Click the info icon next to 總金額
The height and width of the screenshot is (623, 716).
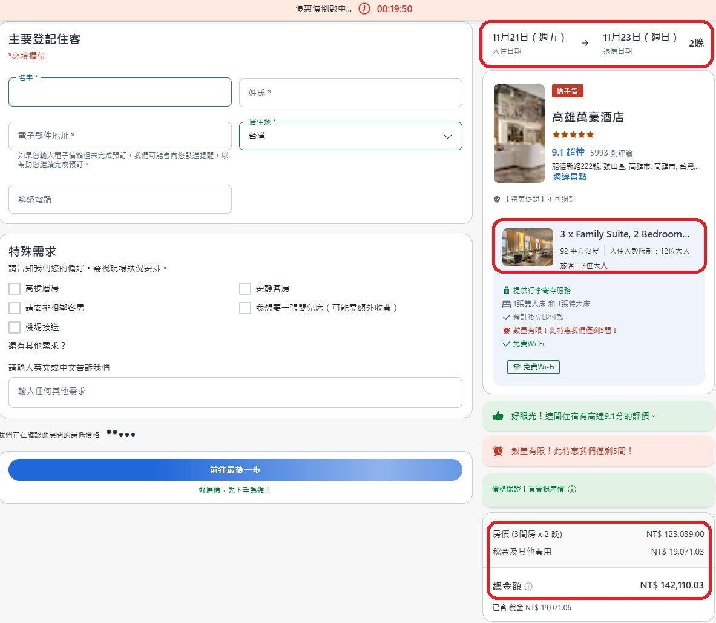529,587
